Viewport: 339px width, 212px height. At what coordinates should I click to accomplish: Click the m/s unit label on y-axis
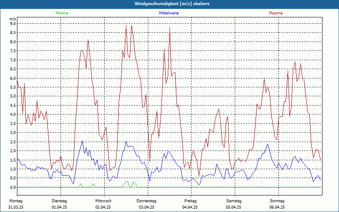point(12,19)
